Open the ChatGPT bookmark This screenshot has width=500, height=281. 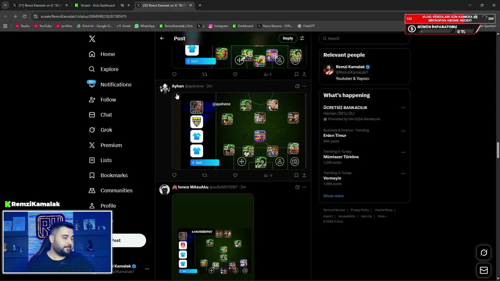pos(306,26)
